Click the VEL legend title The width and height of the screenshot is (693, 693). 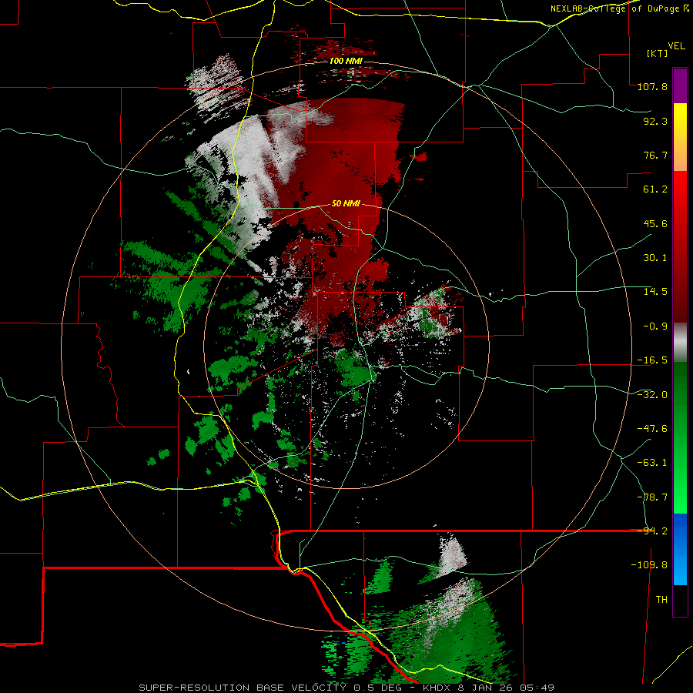tap(676, 46)
